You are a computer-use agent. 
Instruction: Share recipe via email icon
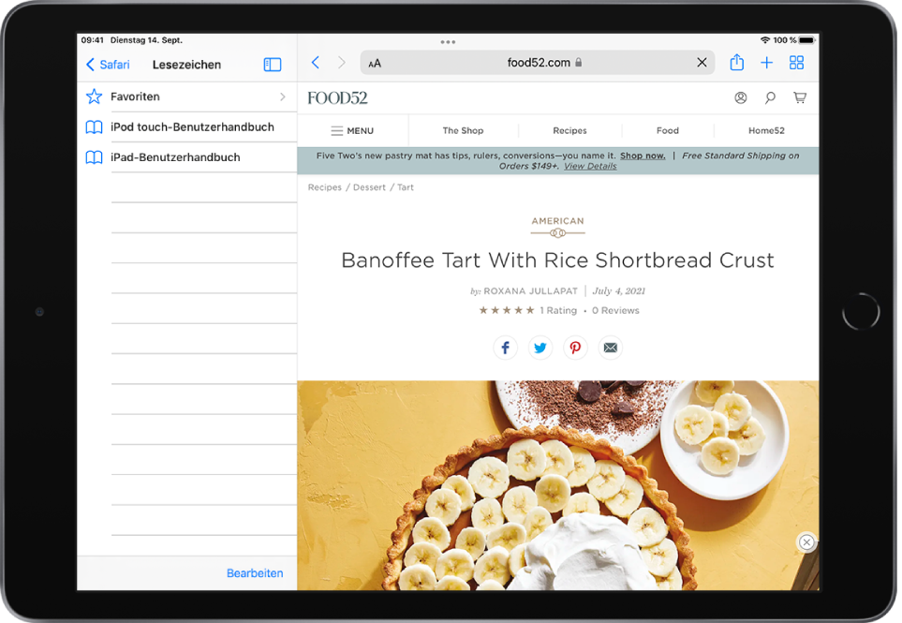coord(610,349)
